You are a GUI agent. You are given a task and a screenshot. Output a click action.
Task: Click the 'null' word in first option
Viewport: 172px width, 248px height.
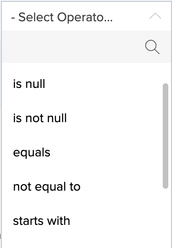[35, 84]
